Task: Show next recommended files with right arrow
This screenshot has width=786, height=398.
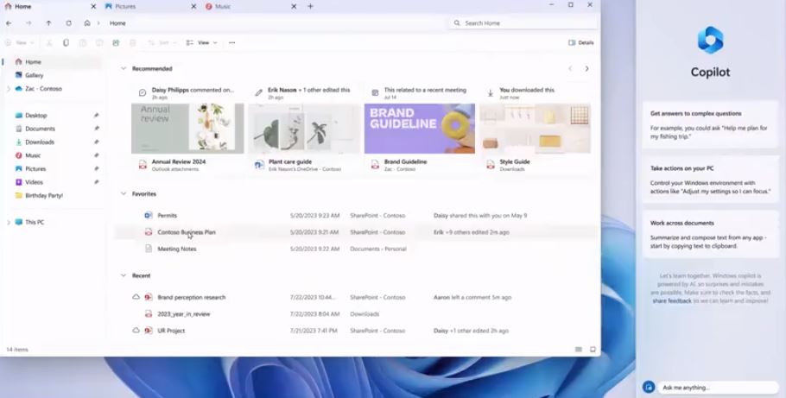Action: 587,69
